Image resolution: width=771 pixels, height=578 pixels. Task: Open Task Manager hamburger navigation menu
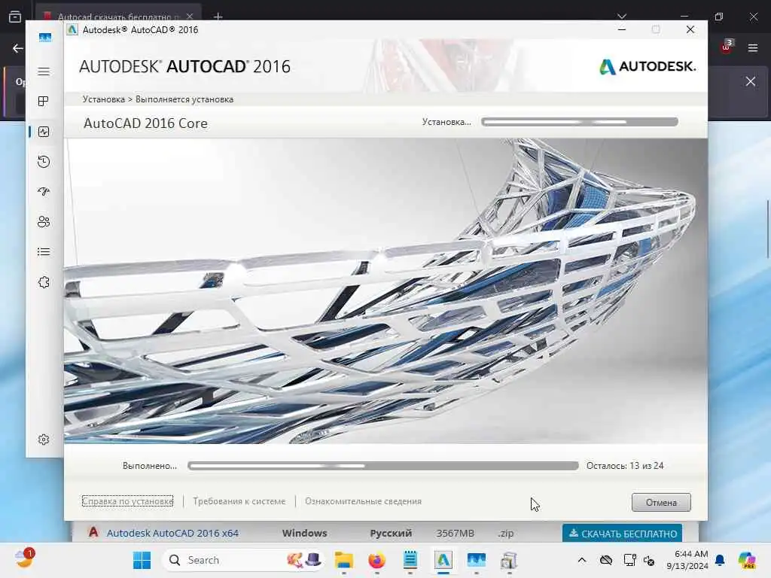click(44, 71)
